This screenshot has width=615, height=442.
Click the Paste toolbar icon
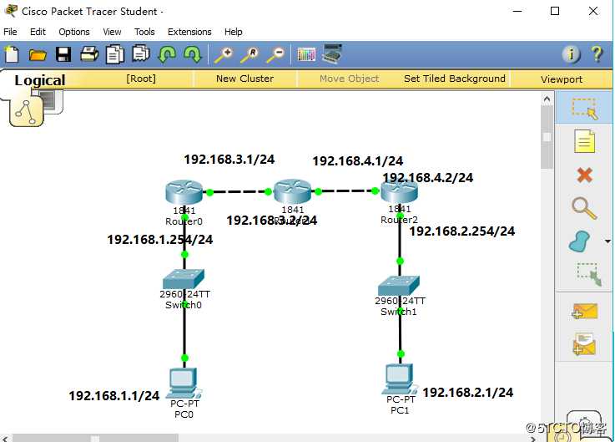pos(141,53)
